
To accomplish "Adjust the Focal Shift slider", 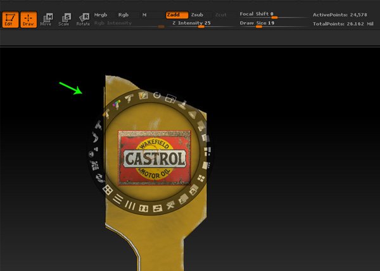I will tap(274, 15).
